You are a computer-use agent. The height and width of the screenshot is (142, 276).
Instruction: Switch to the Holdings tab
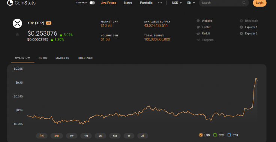tap(85, 58)
